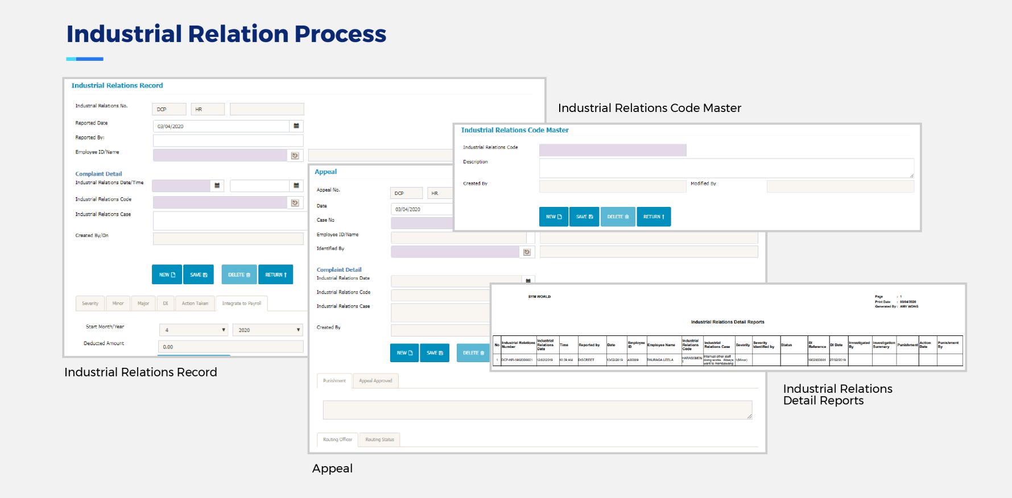Click the 'SYM WORLD' report header text
The image size is (1012, 498).
click(539, 297)
